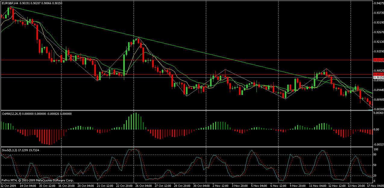Click the Stochastic 20 level scale value
This screenshot has height=188, width=384.
tap(376, 176)
